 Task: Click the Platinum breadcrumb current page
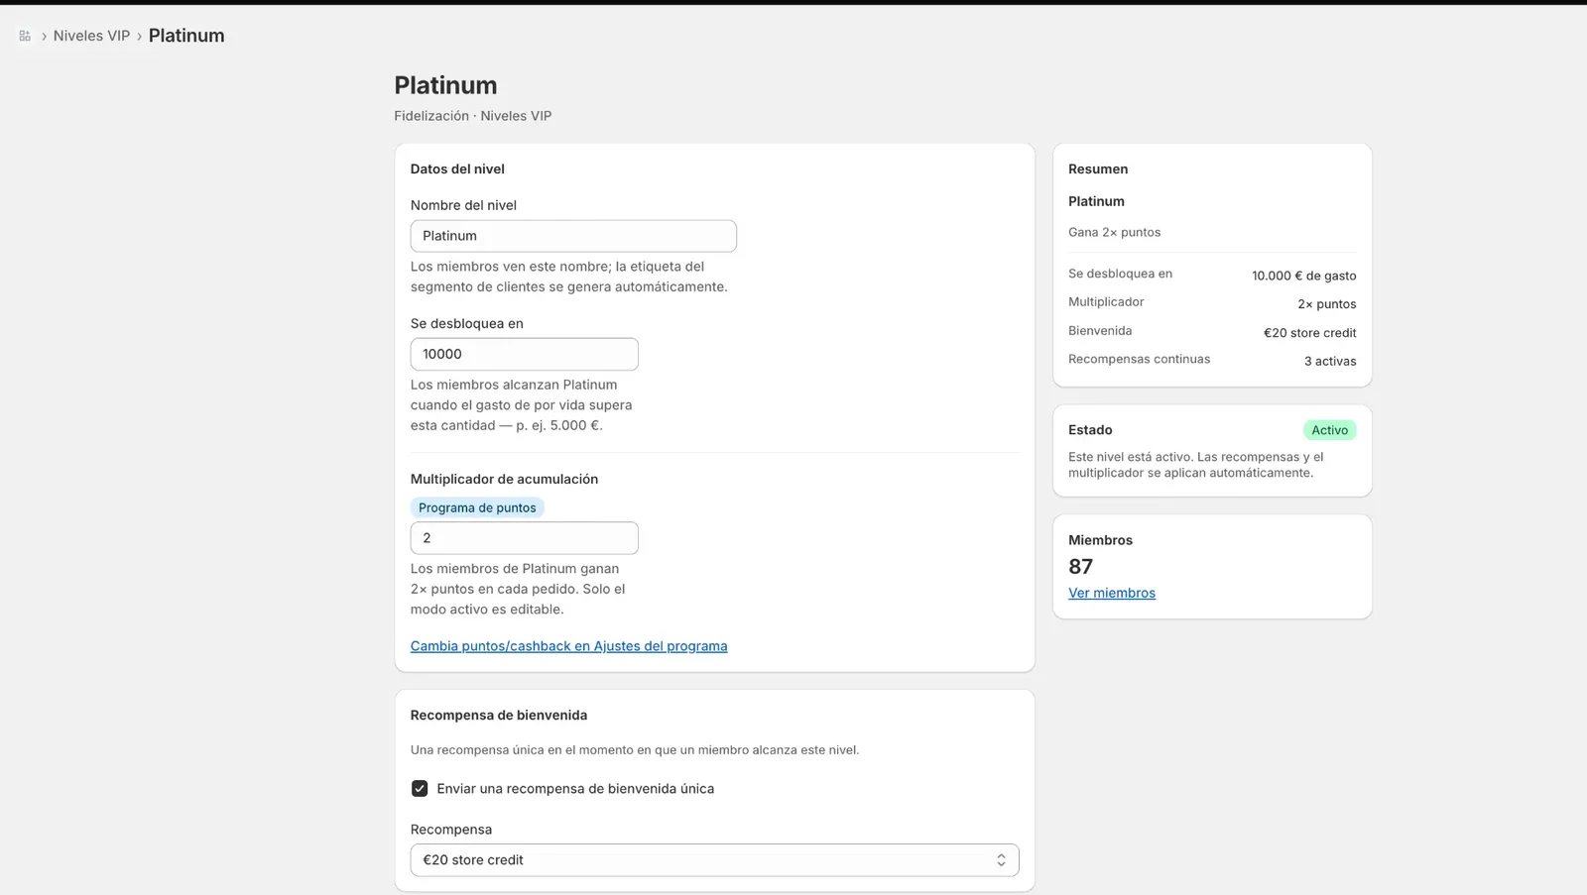pos(186,36)
